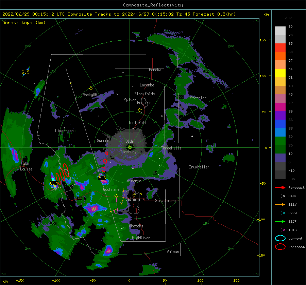
Task: Click the Vulcan city label
Action: click(173, 252)
